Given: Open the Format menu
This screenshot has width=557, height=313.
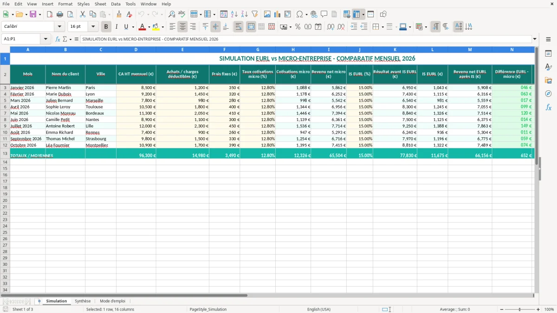Looking at the screenshot, I should tap(65, 4).
